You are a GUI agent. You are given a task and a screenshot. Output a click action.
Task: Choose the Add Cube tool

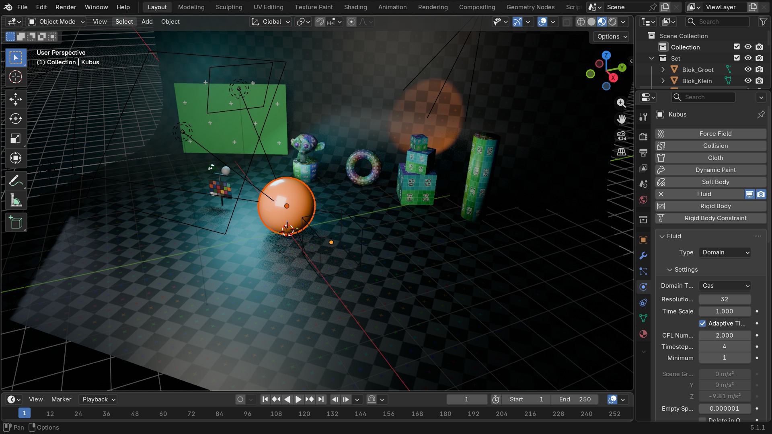pos(16,223)
